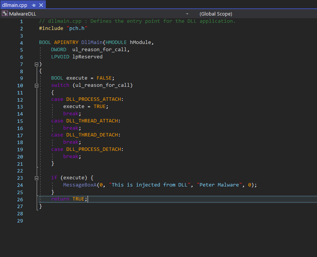Click the ul_reason_for_call parameter on line 5
The height and width of the screenshot is (257, 317).
tap(100, 50)
